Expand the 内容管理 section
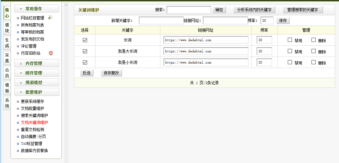 pyautogui.click(x=36, y=63)
